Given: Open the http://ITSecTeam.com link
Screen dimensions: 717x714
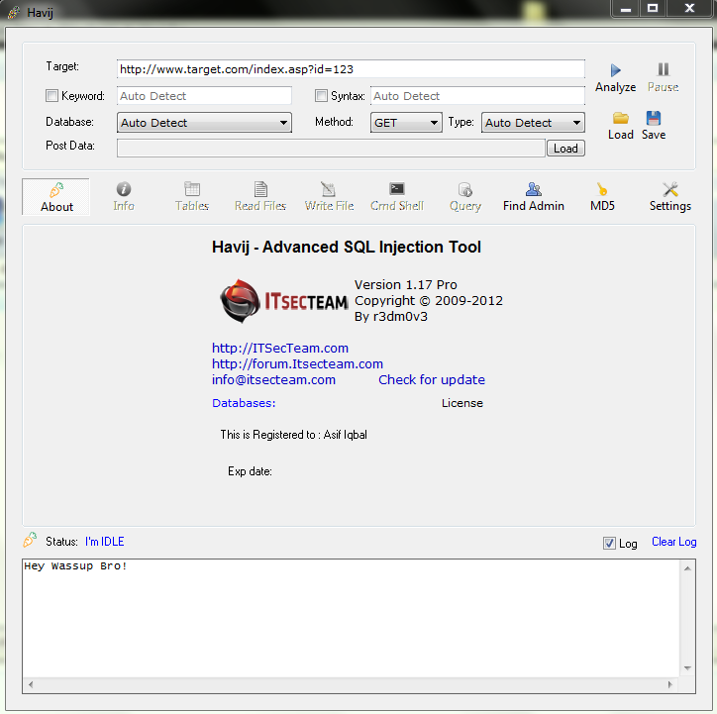Looking at the screenshot, I should click(x=280, y=349).
